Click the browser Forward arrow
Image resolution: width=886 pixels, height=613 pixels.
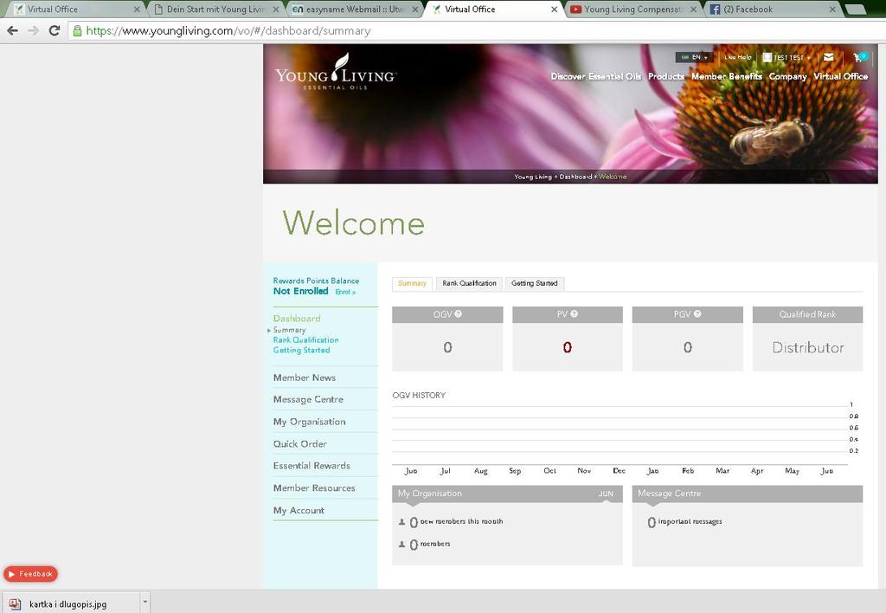coord(34,30)
